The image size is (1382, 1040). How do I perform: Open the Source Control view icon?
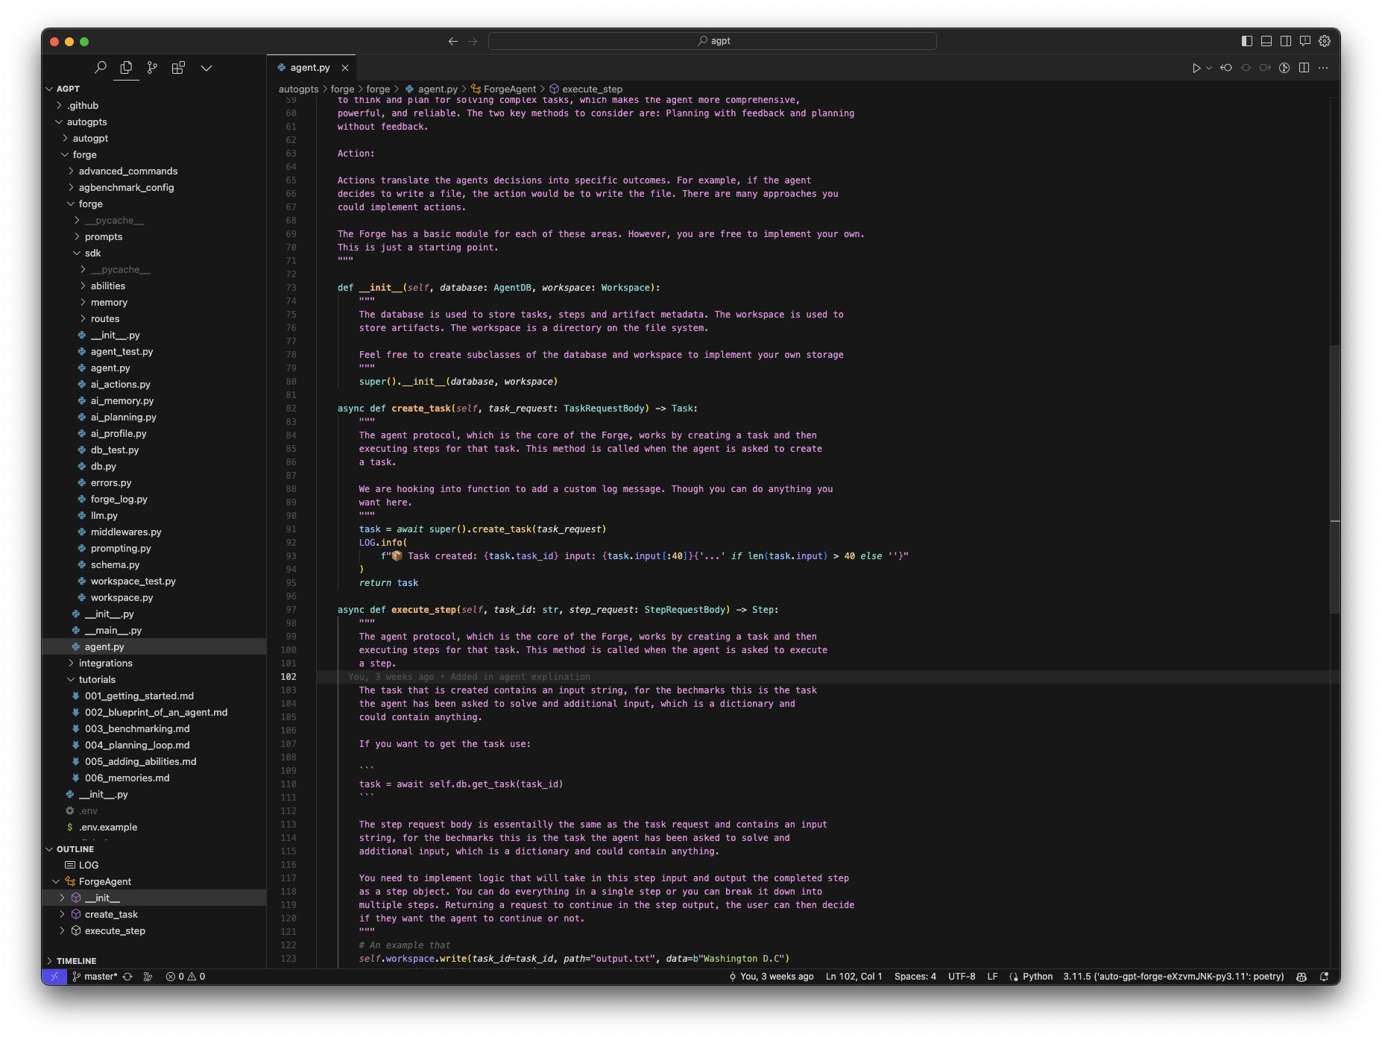tap(152, 68)
